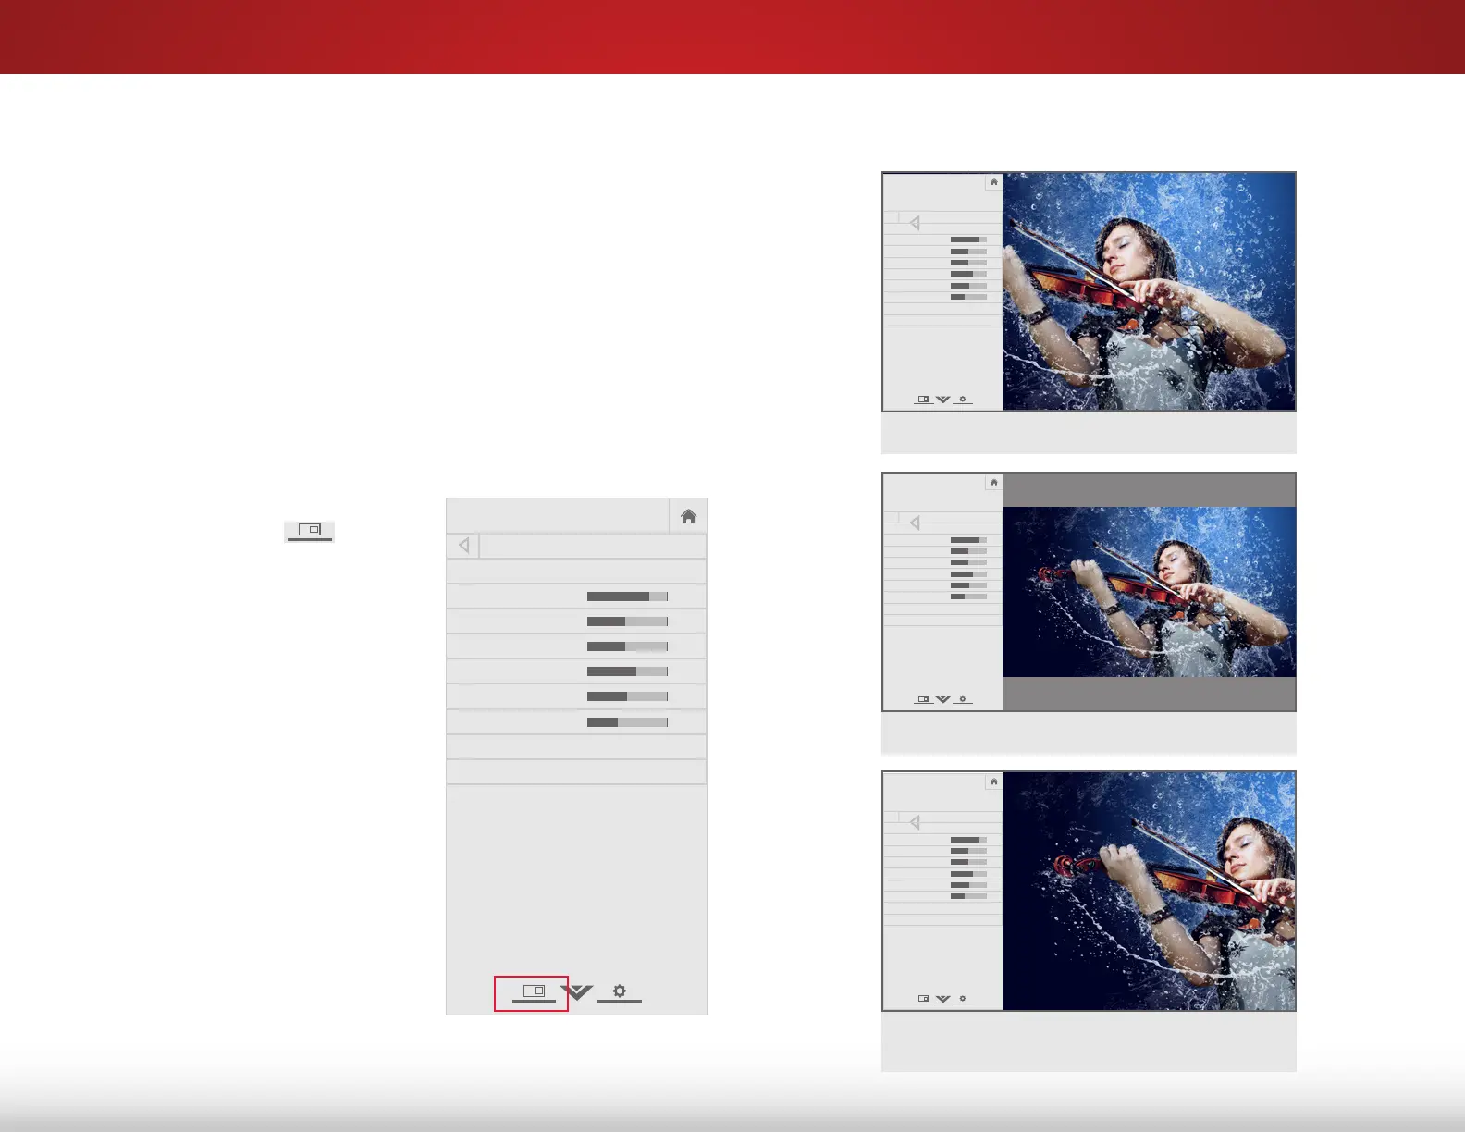
Task: Click the V logo icon in large menu
Action: [577, 992]
